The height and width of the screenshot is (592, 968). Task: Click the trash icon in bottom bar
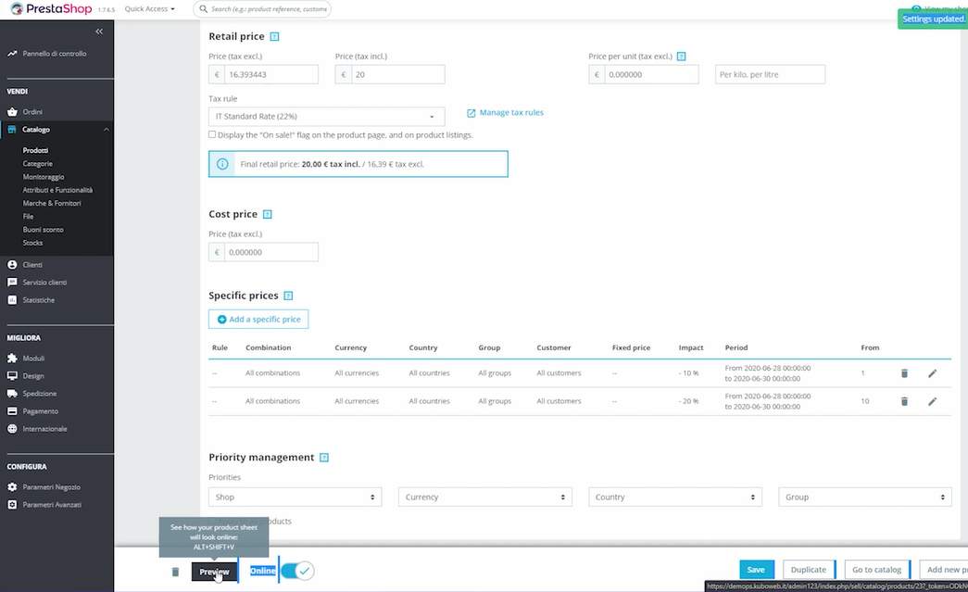[x=175, y=572]
